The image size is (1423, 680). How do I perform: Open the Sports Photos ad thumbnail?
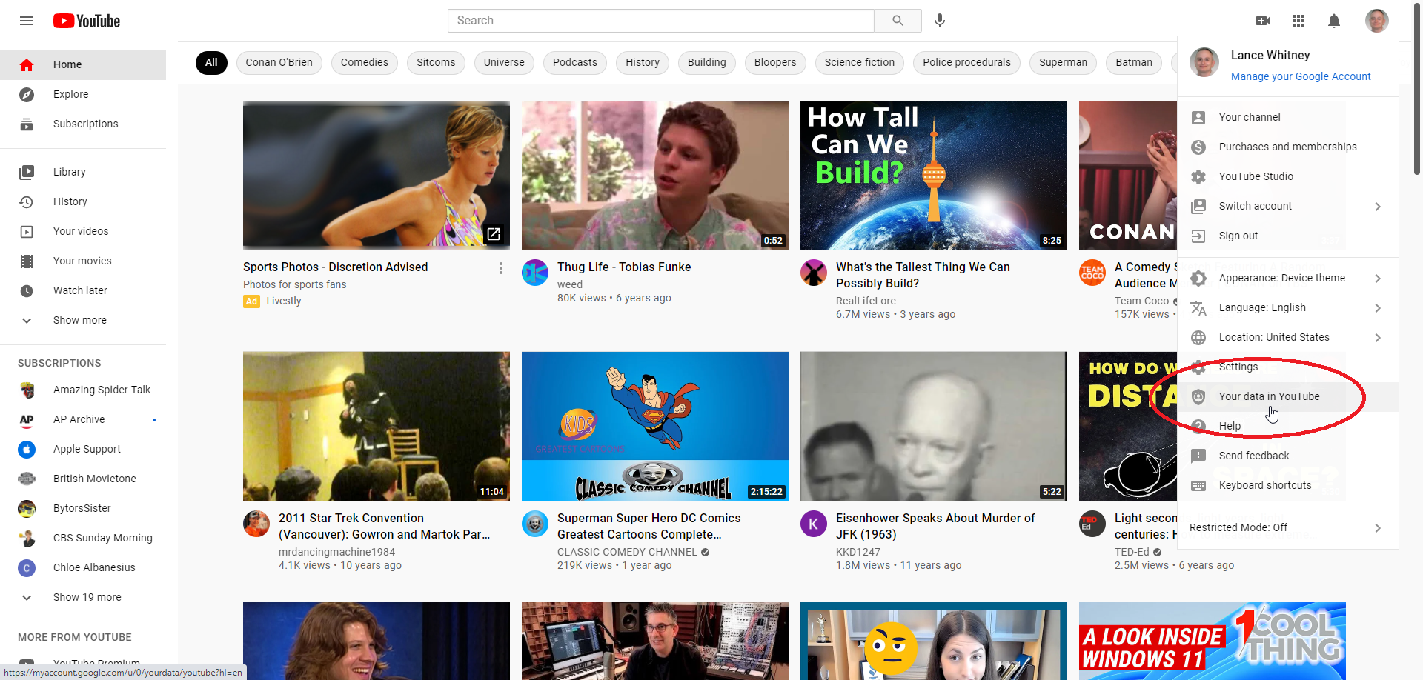pos(377,176)
